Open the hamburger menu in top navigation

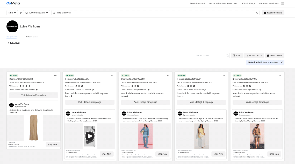click(x=283, y=3)
